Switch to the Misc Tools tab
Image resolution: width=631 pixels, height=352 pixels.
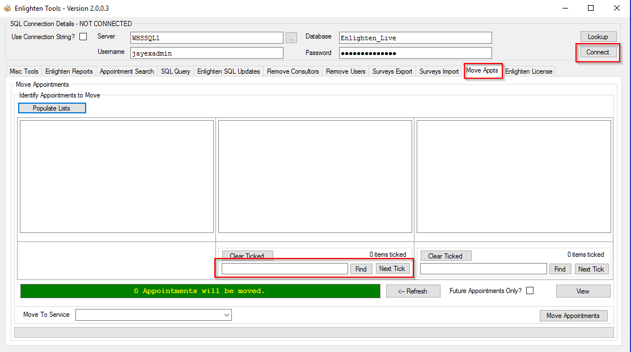pos(24,71)
